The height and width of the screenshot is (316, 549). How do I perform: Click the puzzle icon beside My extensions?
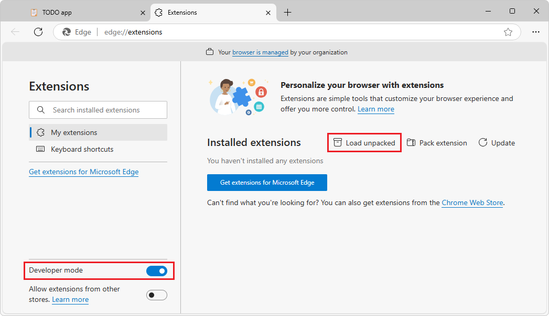point(40,132)
